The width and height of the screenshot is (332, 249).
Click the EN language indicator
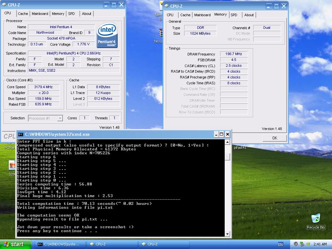tap(280, 244)
